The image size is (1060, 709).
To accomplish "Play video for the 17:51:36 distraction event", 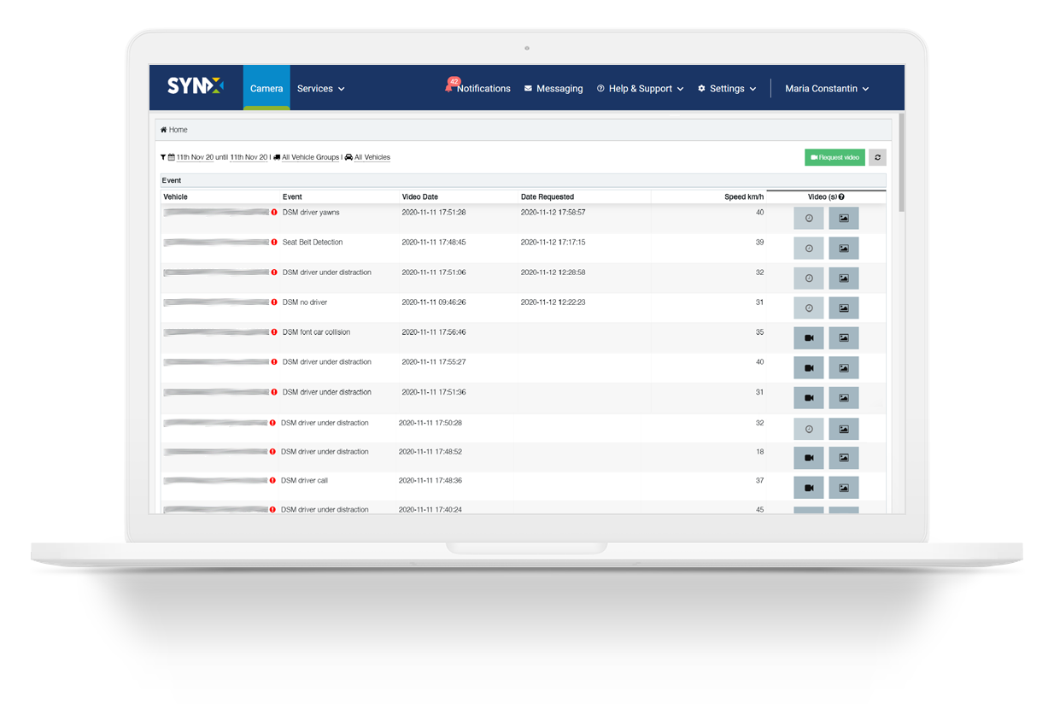I will coord(809,398).
